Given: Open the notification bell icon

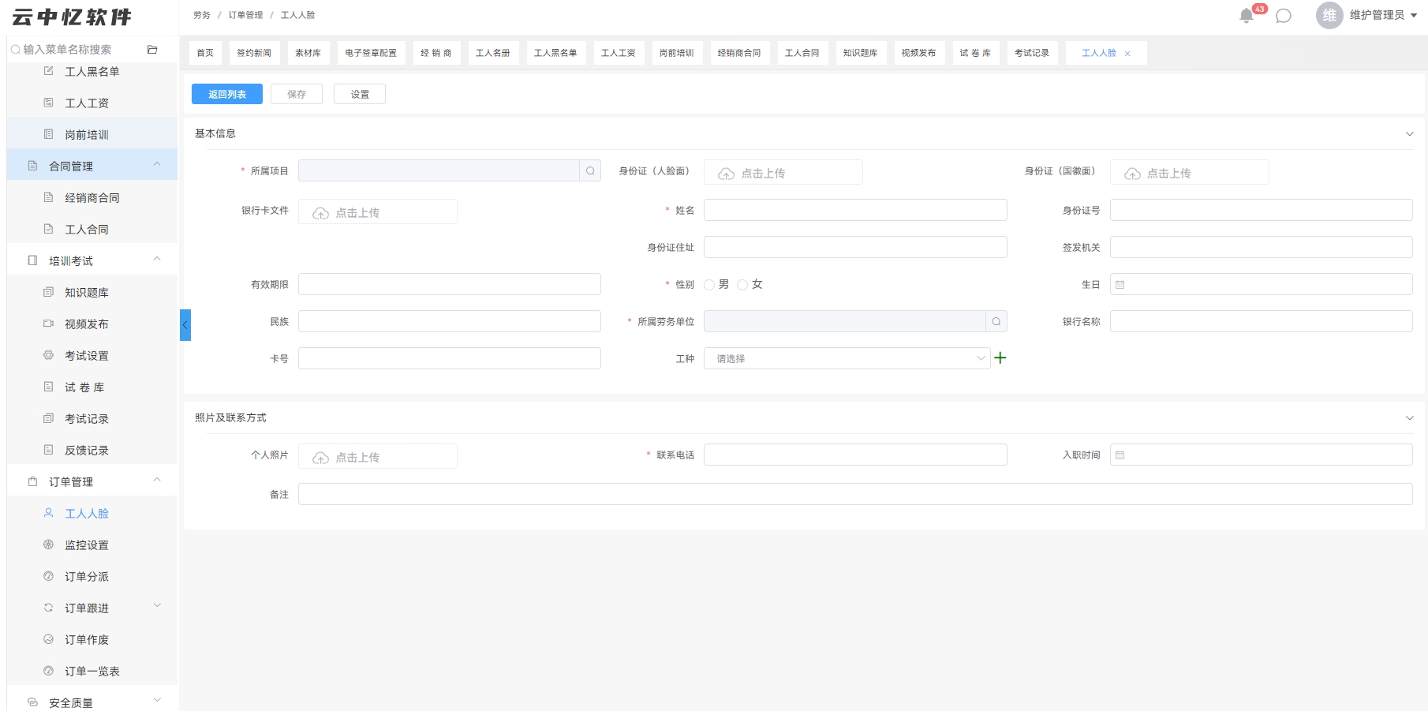Looking at the screenshot, I should [x=1247, y=16].
